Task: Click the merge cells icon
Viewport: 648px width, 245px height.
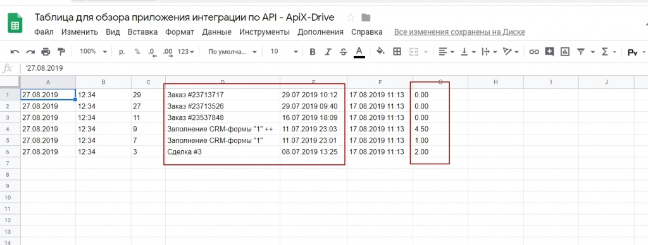Action: click(x=414, y=52)
